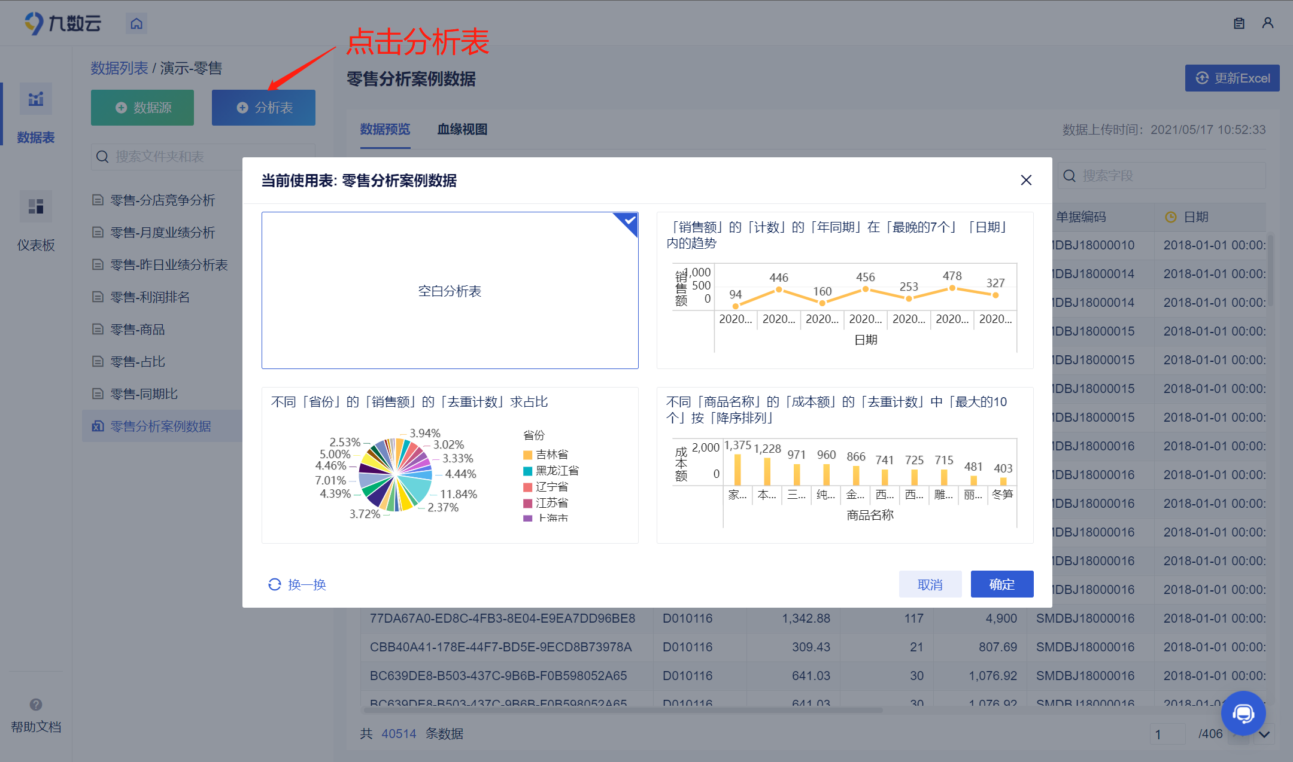Switch to the 数据预览 tab
Screen dimensions: 1293x762
[x=385, y=129]
